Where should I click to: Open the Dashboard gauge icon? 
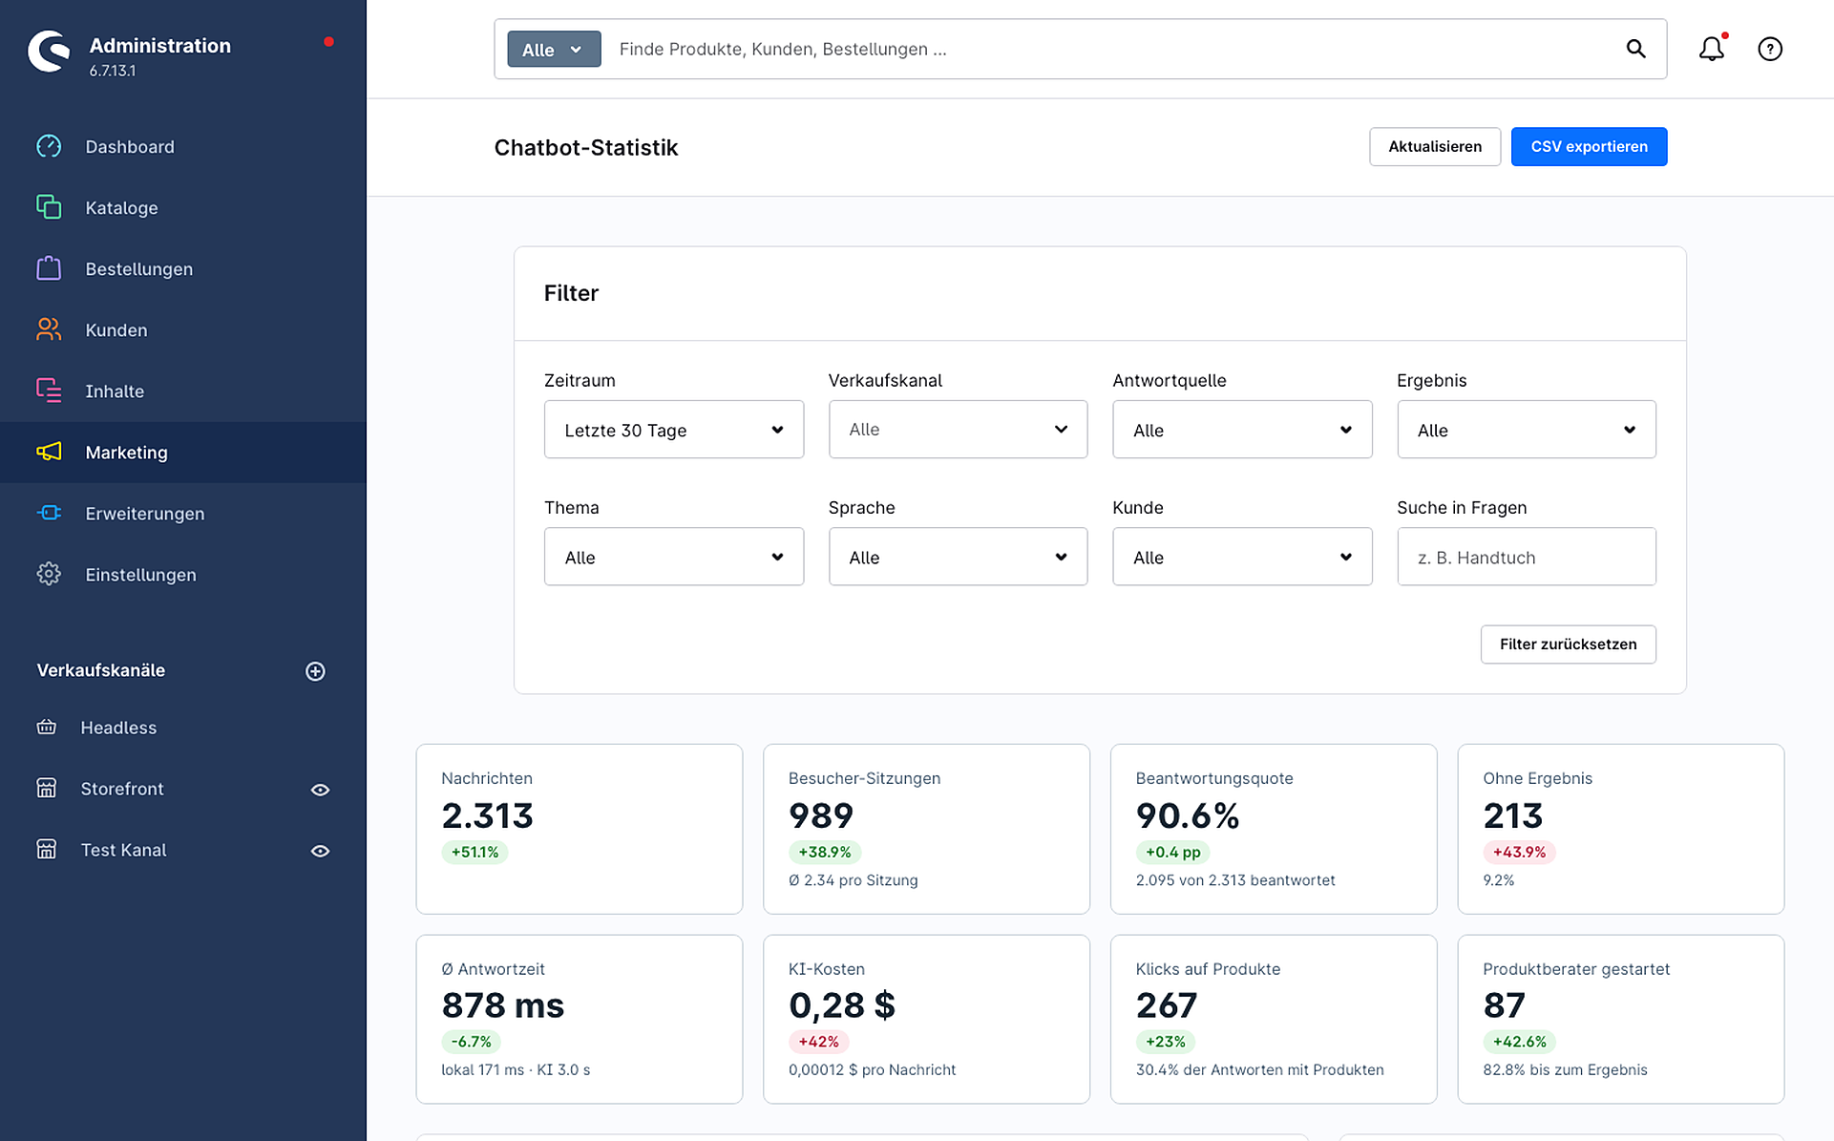tap(49, 146)
